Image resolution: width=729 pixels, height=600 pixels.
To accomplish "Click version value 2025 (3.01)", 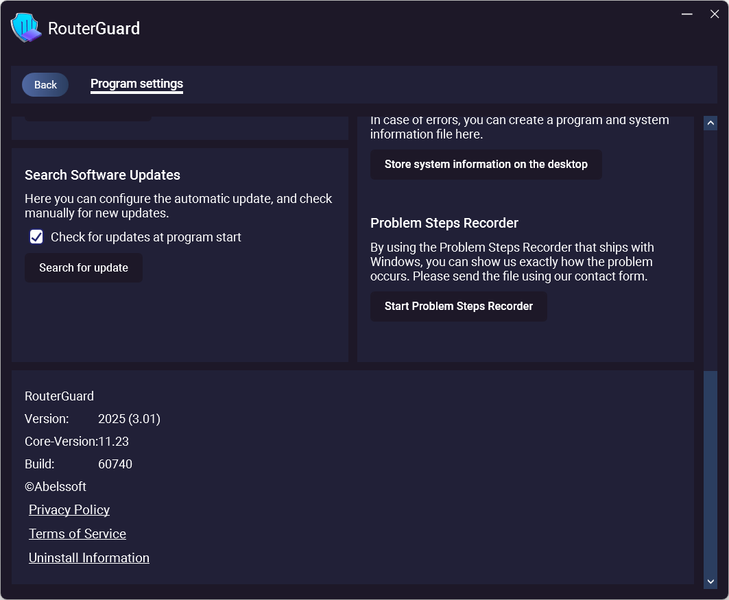I will pos(129,419).
